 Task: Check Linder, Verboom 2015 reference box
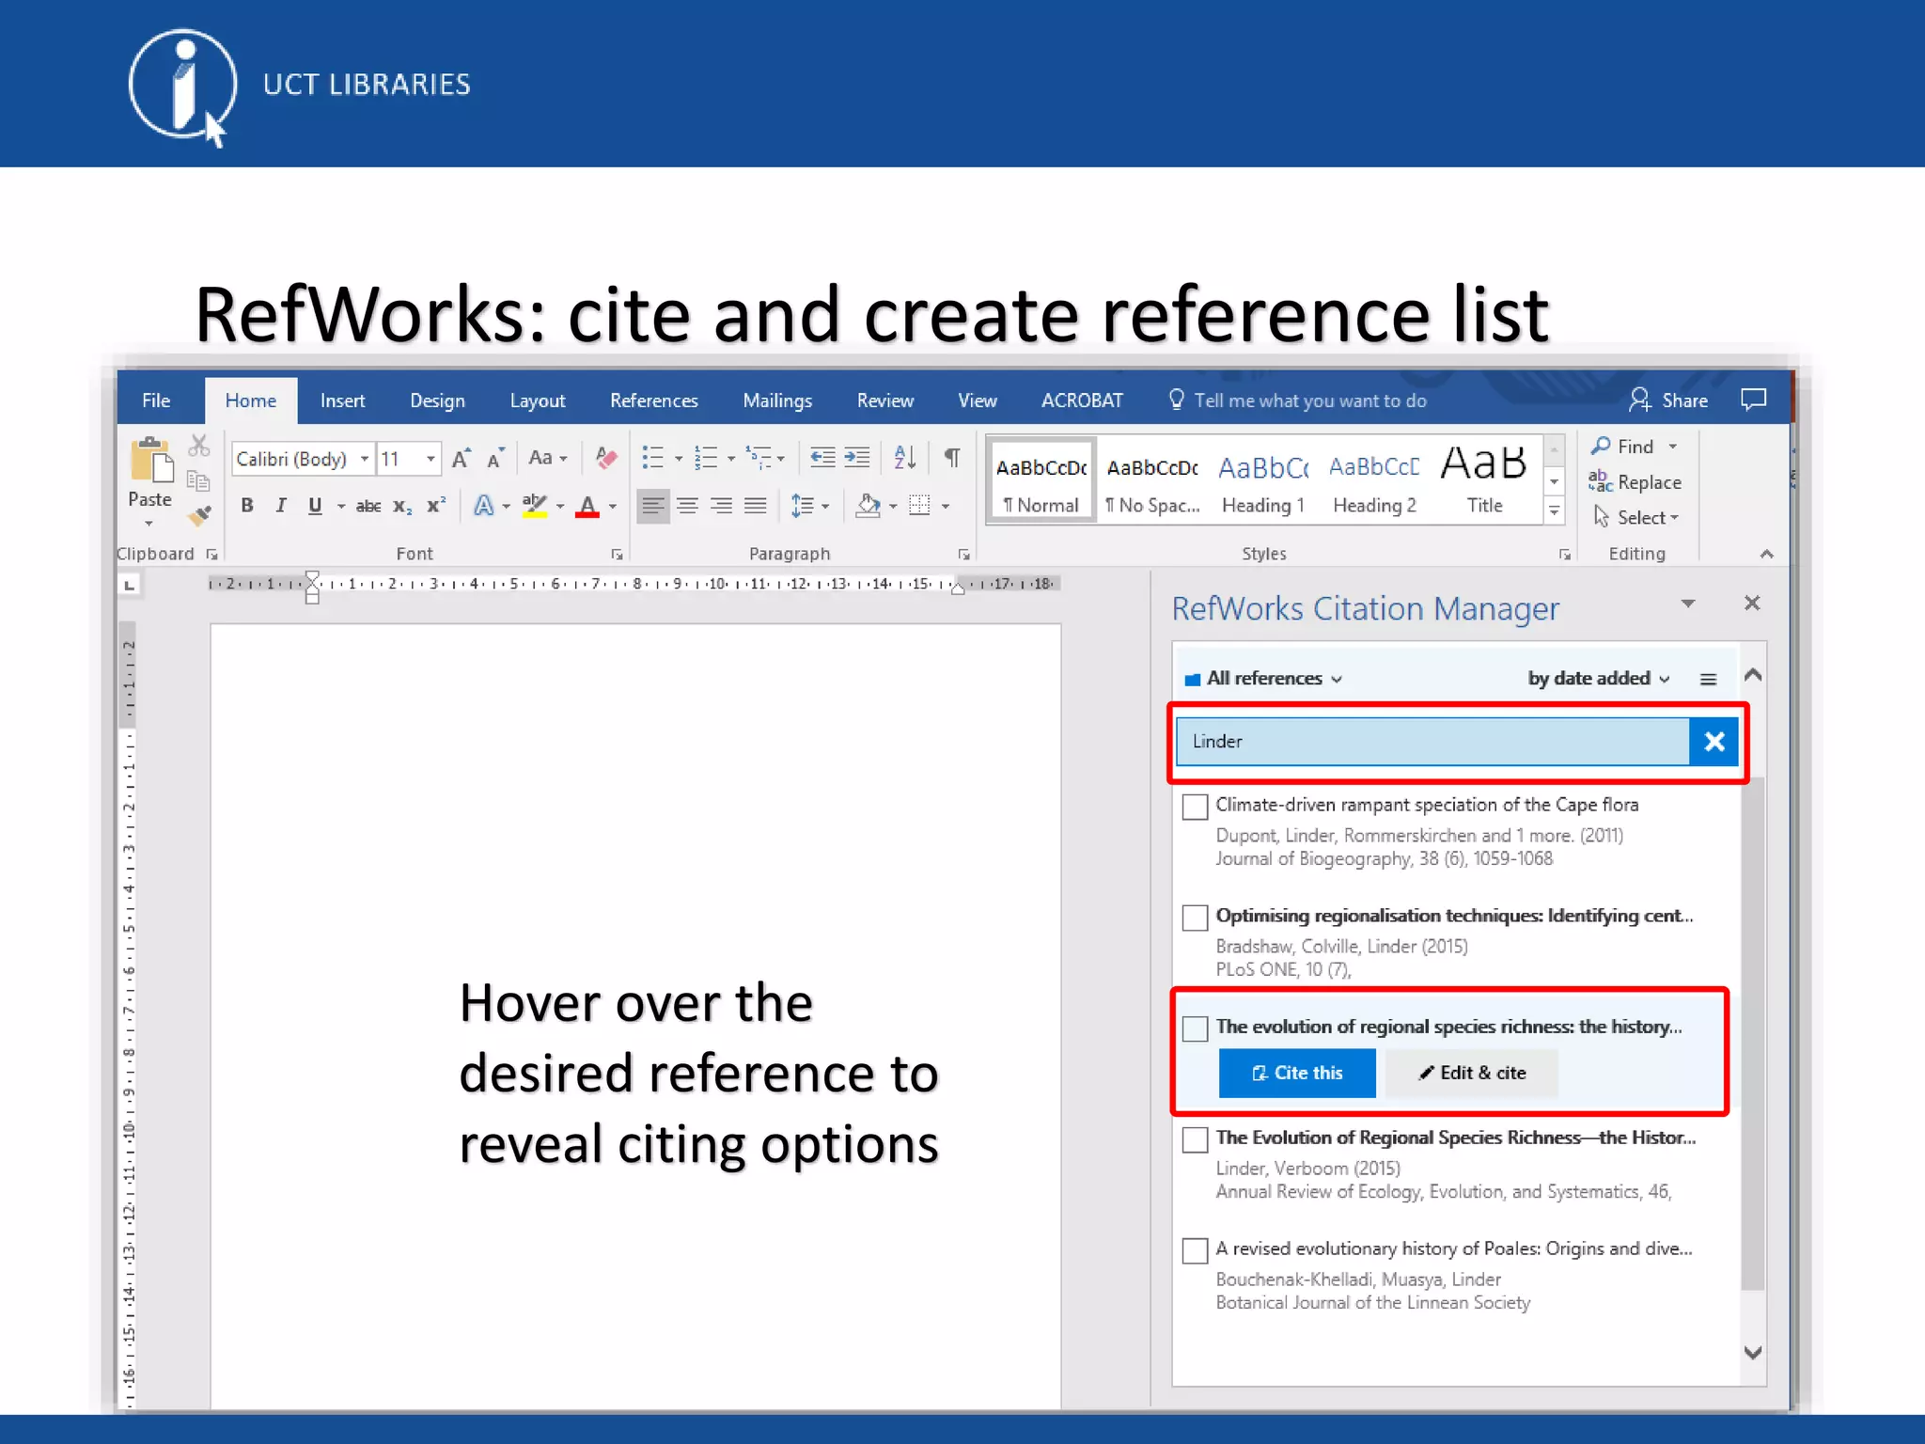pos(1195,1139)
